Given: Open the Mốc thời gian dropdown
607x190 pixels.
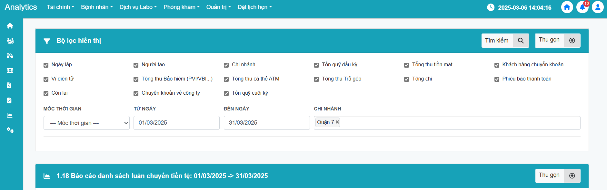Looking at the screenshot, I should (x=86, y=123).
